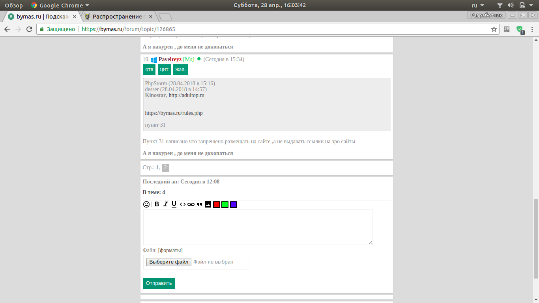Go to page 2 of the topic

click(165, 168)
